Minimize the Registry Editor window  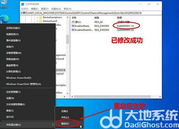tap(140, 4)
